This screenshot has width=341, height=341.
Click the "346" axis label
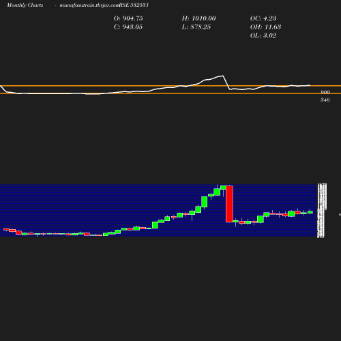pyautogui.click(x=325, y=100)
